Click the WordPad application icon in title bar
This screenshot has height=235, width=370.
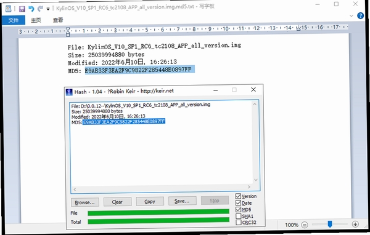coord(8,9)
